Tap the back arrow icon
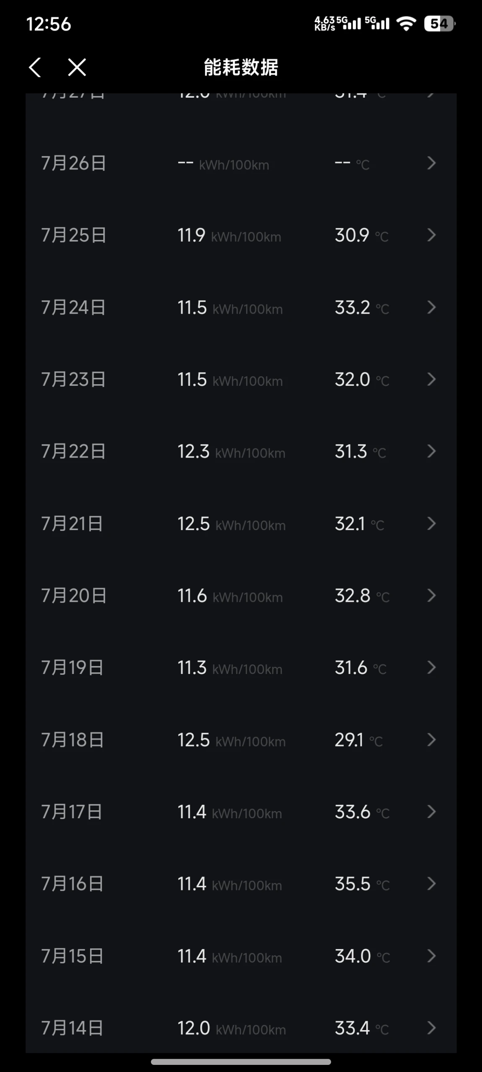The height and width of the screenshot is (1072, 482). point(35,67)
